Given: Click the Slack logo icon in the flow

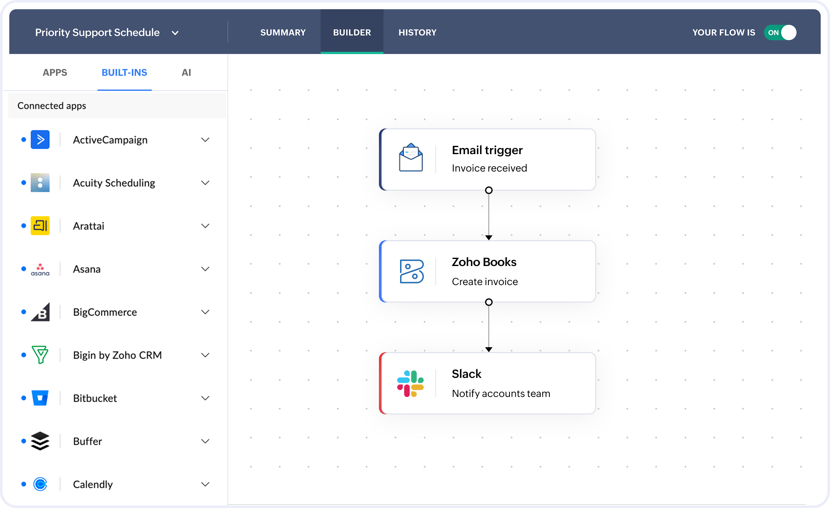Looking at the screenshot, I should (410, 384).
